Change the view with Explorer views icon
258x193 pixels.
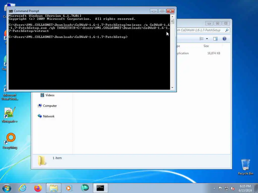coord(202,39)
